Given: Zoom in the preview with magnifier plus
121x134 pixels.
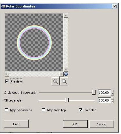Looking at the screenshot, I should (64, 81).
